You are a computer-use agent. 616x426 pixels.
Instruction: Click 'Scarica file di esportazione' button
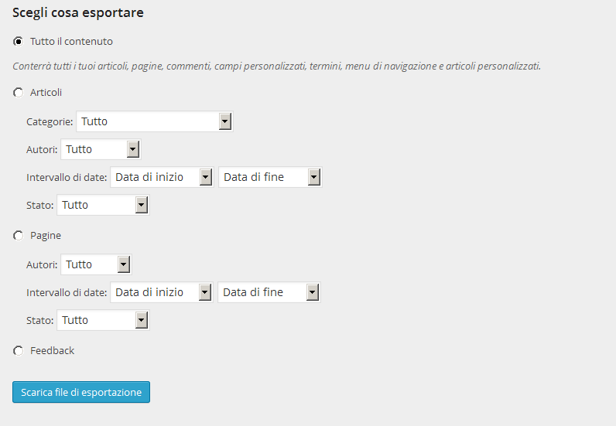(x=81, y=392)
